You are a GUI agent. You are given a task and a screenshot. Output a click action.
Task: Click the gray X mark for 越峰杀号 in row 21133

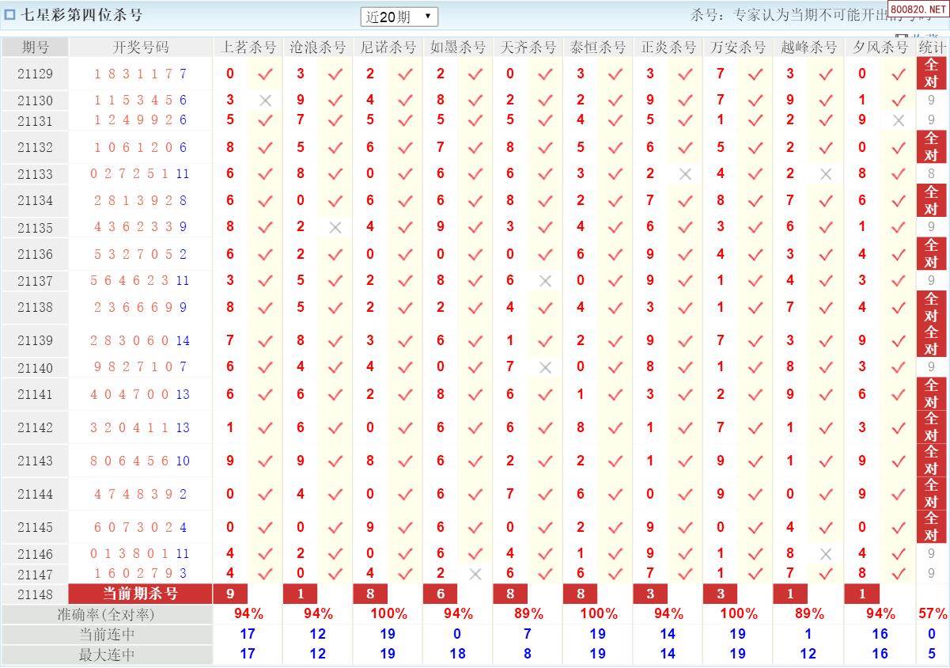[x=826, y=174]
